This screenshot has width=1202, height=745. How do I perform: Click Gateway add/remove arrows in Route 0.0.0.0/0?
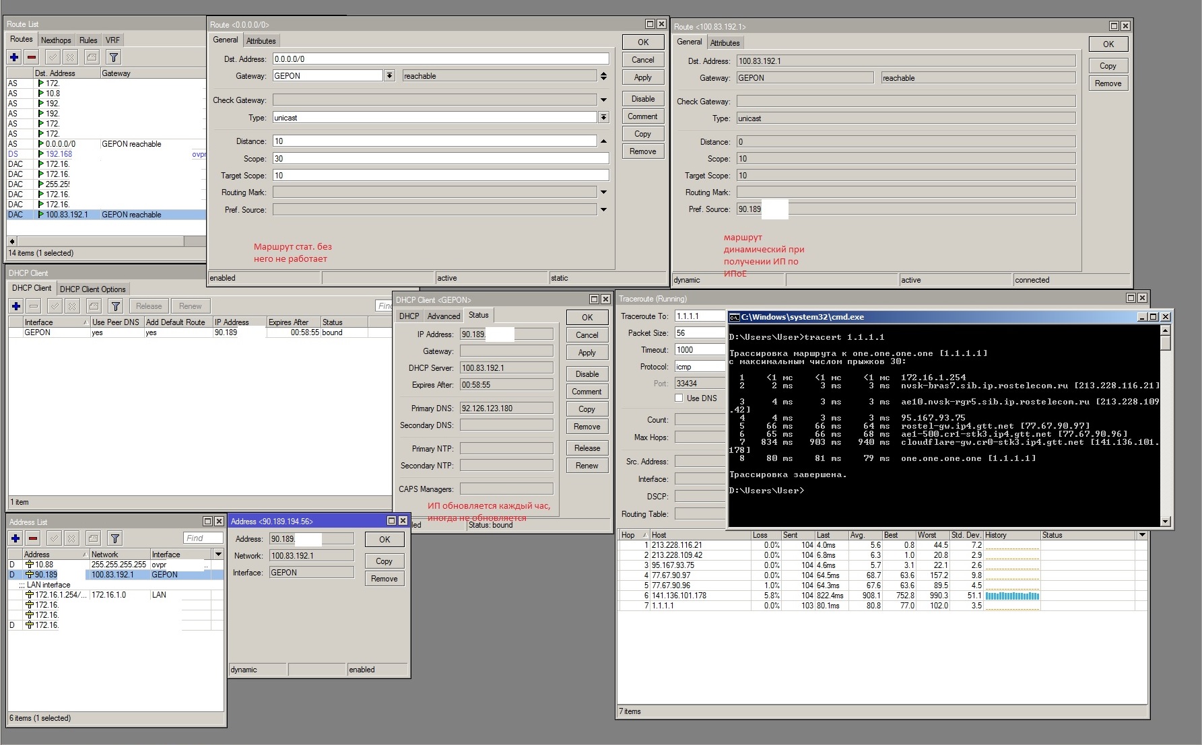603,76
